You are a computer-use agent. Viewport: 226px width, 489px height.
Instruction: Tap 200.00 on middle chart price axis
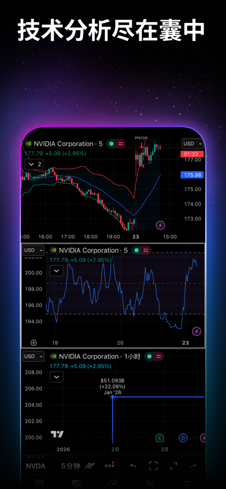tap(34, 273)
